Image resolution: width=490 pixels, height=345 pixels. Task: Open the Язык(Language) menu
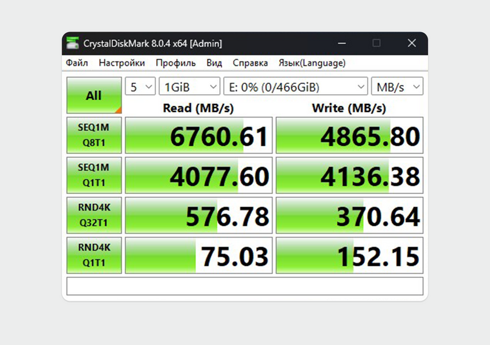312,63
